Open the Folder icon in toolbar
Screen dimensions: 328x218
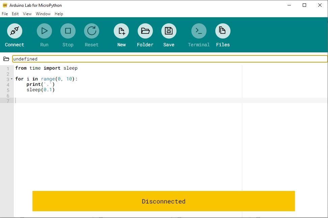point(145,31)
